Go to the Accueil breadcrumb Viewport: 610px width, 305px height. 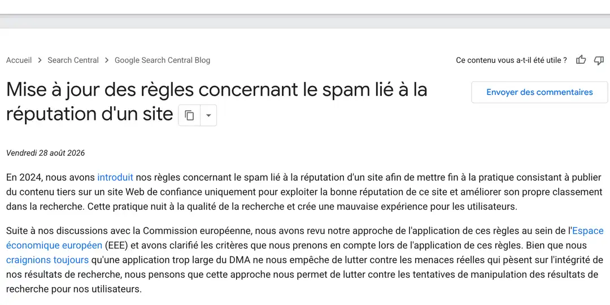pos(19,60)
